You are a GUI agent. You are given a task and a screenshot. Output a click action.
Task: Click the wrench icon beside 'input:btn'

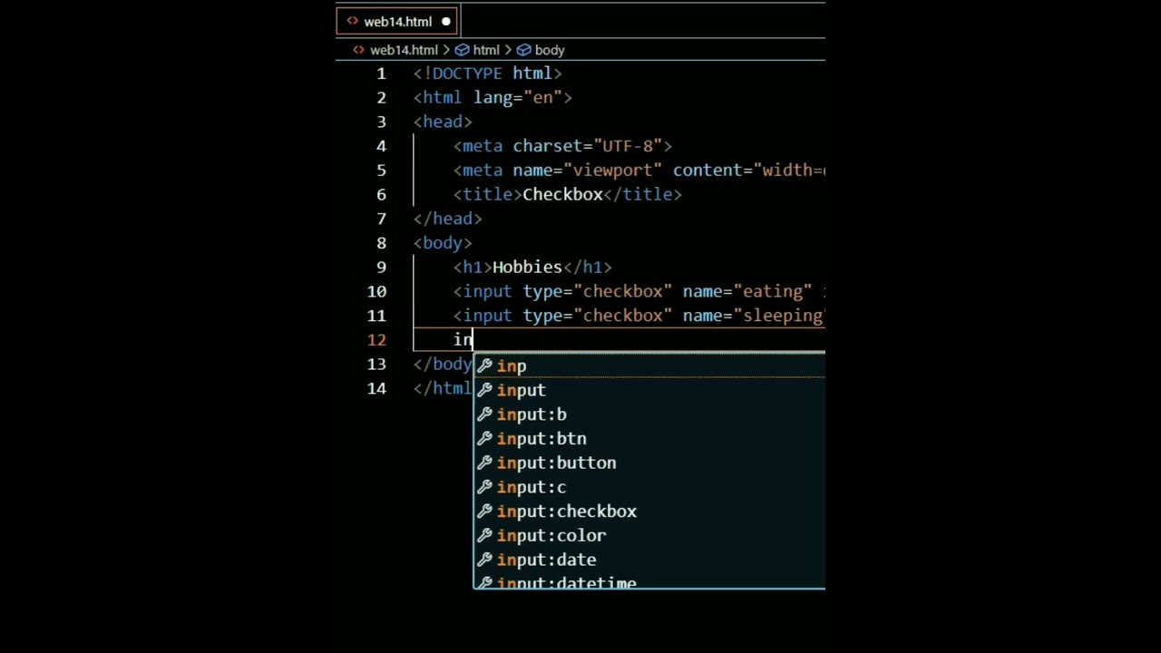[484, 439]
